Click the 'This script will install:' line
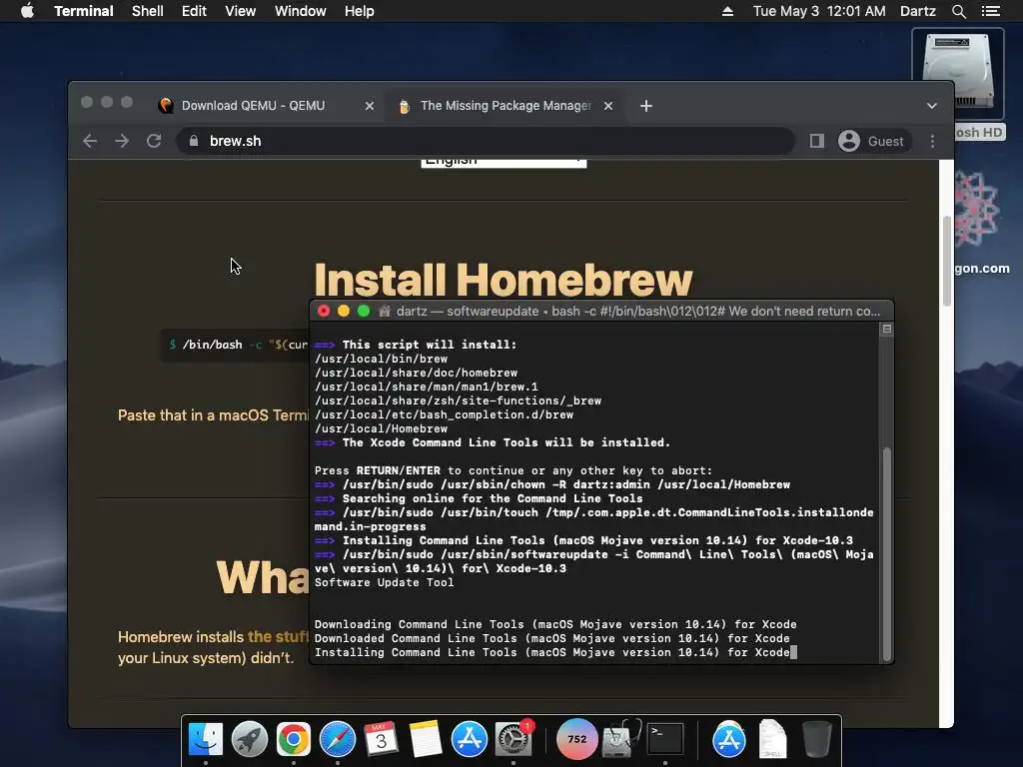Image resolution: width=1023 pixels, height=767 pixels. point(430,345)
